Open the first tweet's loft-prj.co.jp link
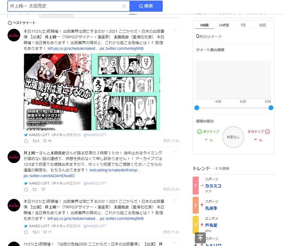 coord(73,49)
